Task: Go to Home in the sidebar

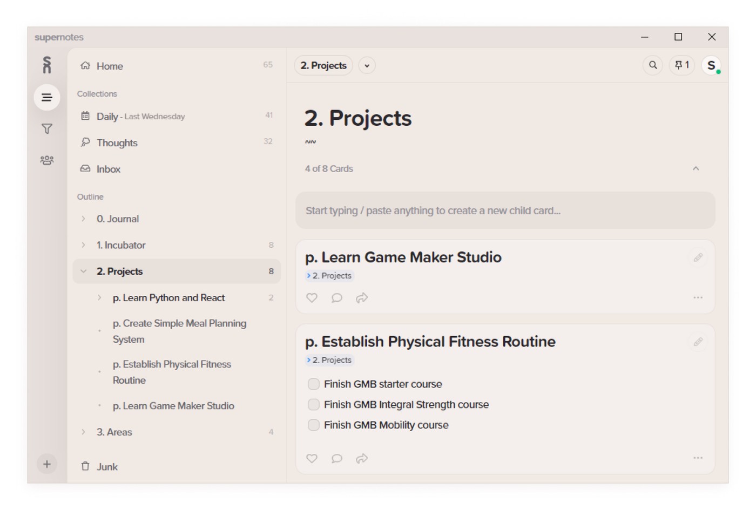Action: pos(110,66)
